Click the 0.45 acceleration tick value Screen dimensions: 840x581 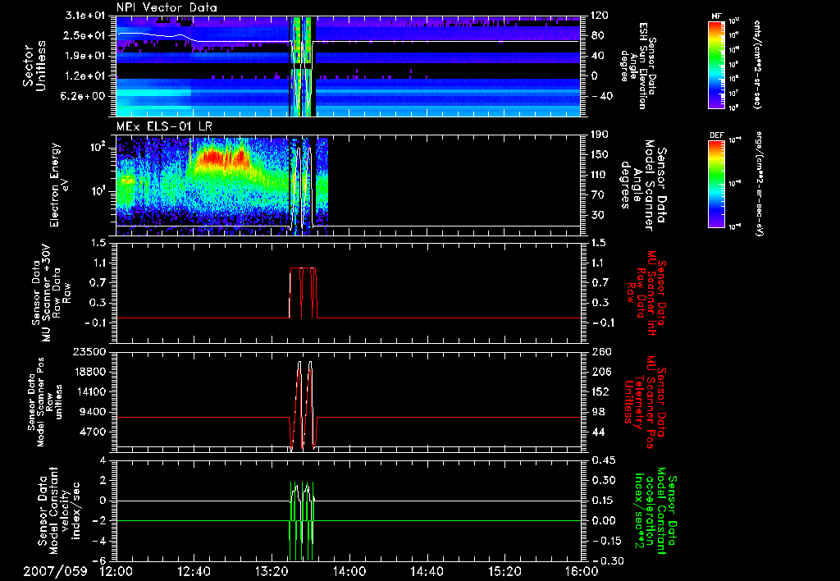coord(605,460)
